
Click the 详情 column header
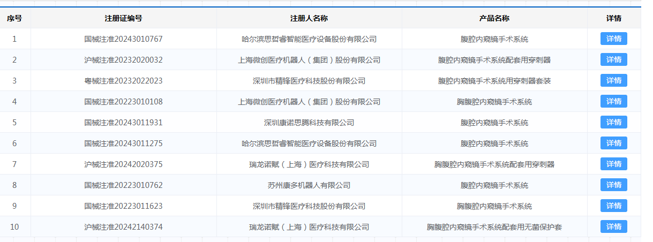[x=614, y=18]
